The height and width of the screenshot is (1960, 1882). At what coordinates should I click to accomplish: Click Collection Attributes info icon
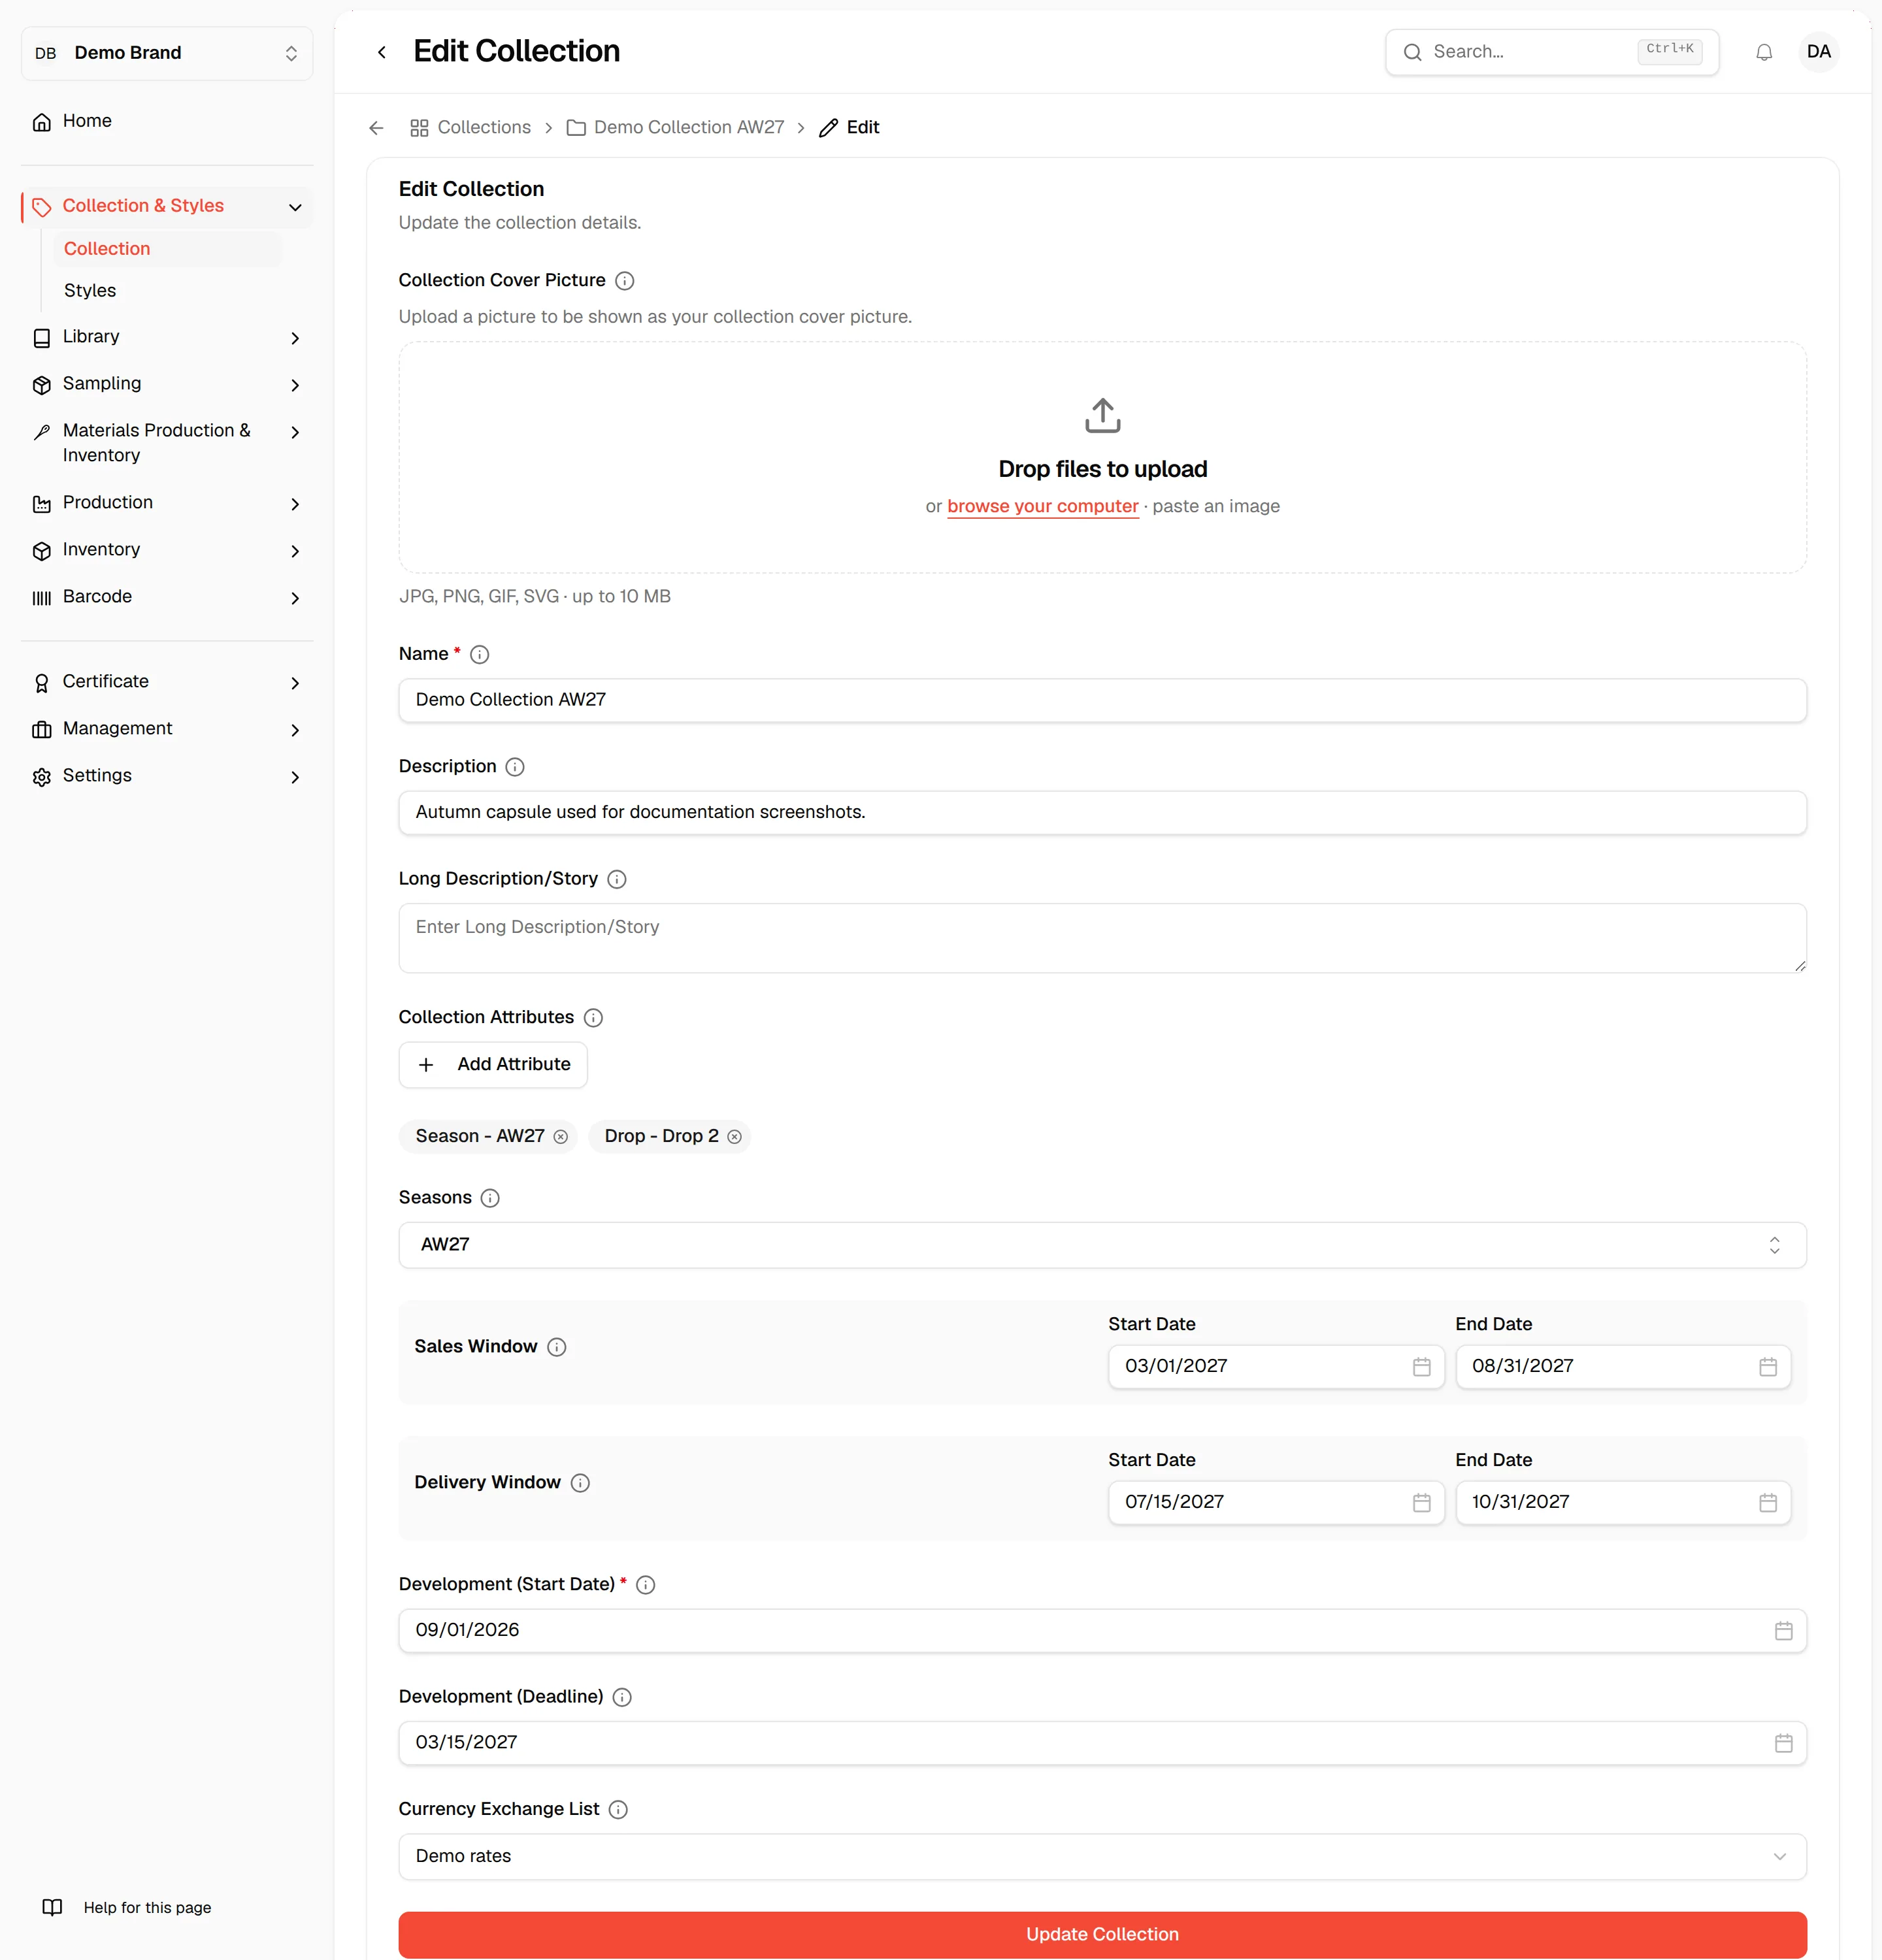click(592, 1018)
